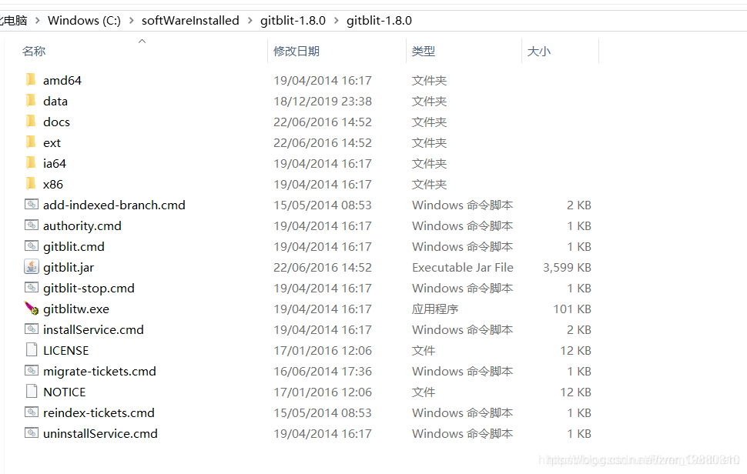This screenshot has height=474, width=747.
Task: Click the data folder icon
Action: (31, 100)
